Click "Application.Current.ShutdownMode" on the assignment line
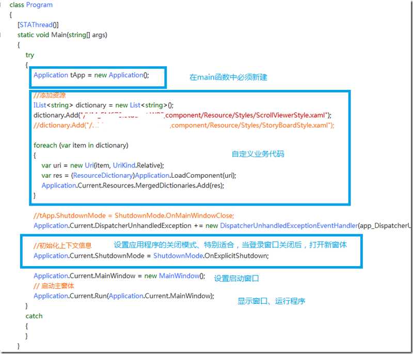Viewport: 413px width, 354px height. point(89,256)
